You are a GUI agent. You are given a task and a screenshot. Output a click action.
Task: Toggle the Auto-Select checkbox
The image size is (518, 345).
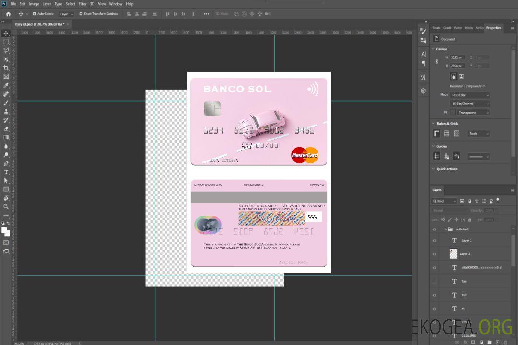click(35, 14)
